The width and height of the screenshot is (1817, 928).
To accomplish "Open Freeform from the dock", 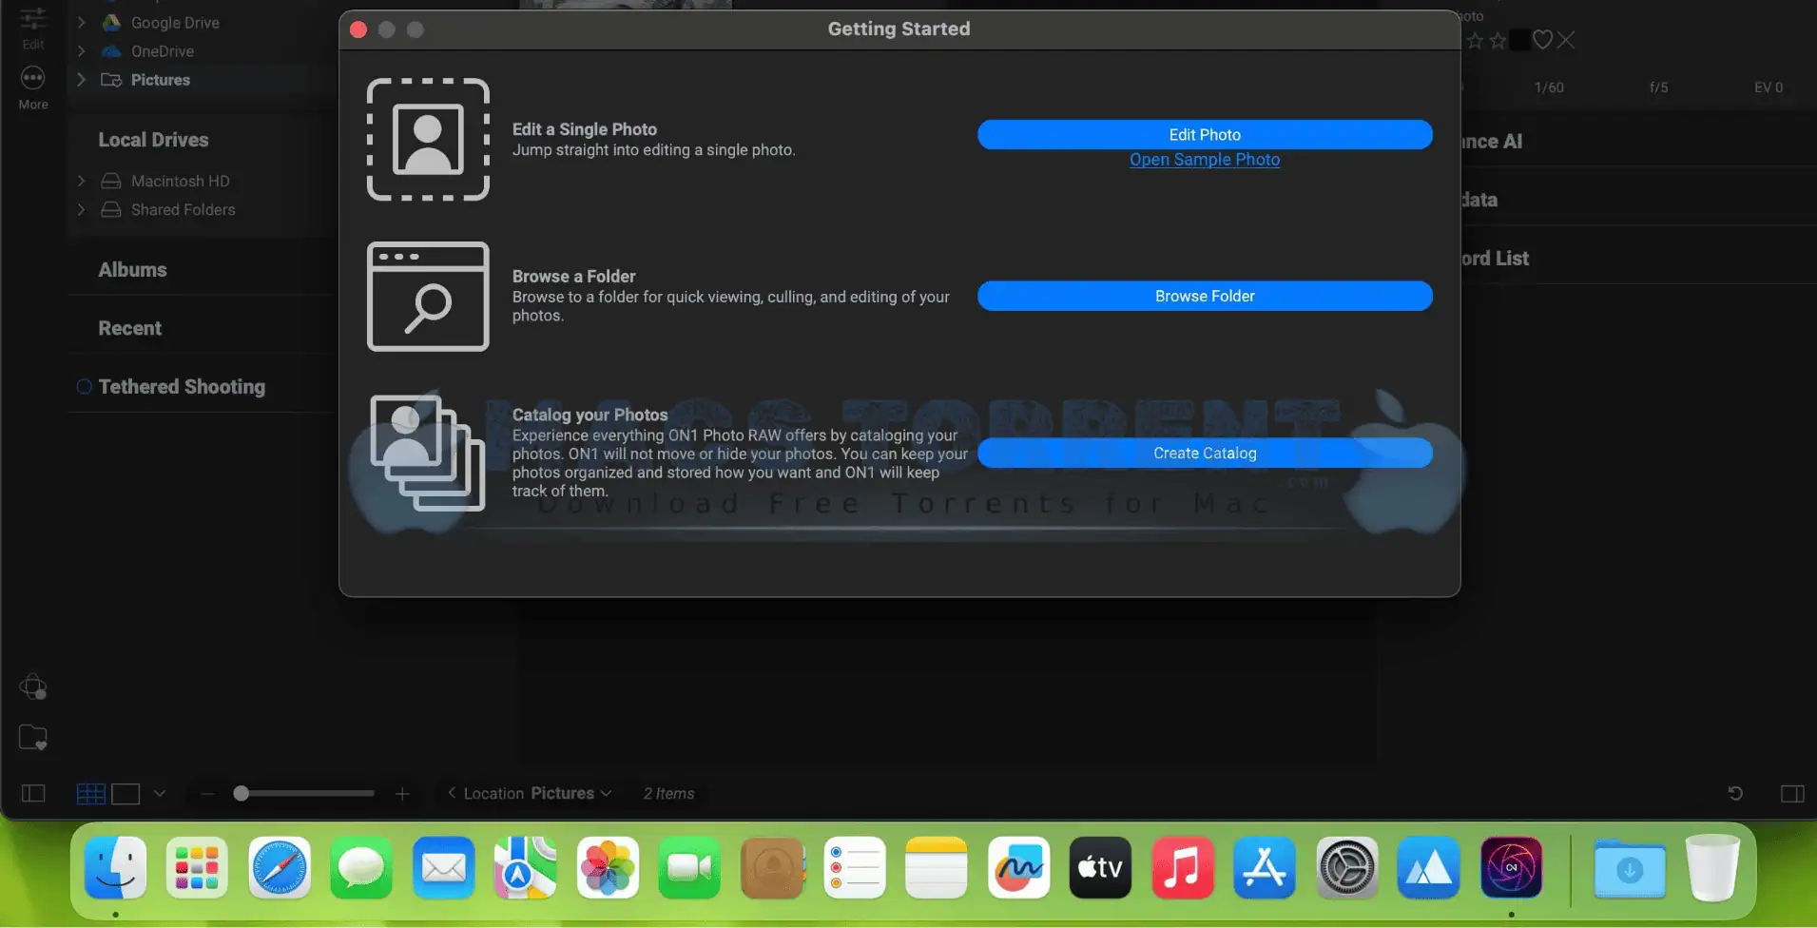I will click(x=1018, y=867).
